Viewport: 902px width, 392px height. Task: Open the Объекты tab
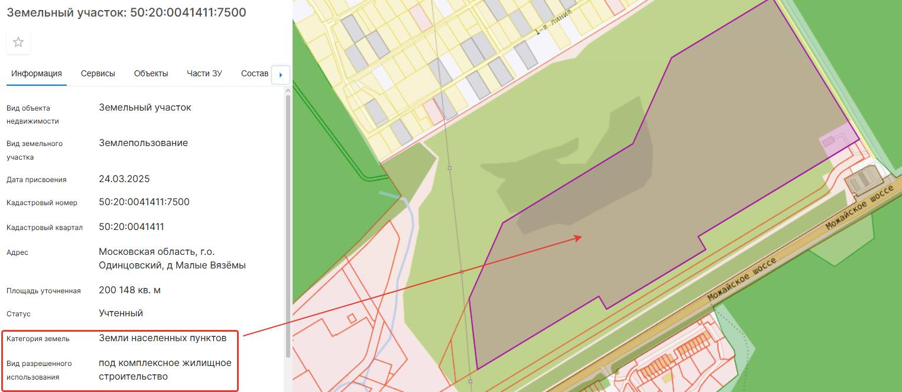tap(151, 73)
